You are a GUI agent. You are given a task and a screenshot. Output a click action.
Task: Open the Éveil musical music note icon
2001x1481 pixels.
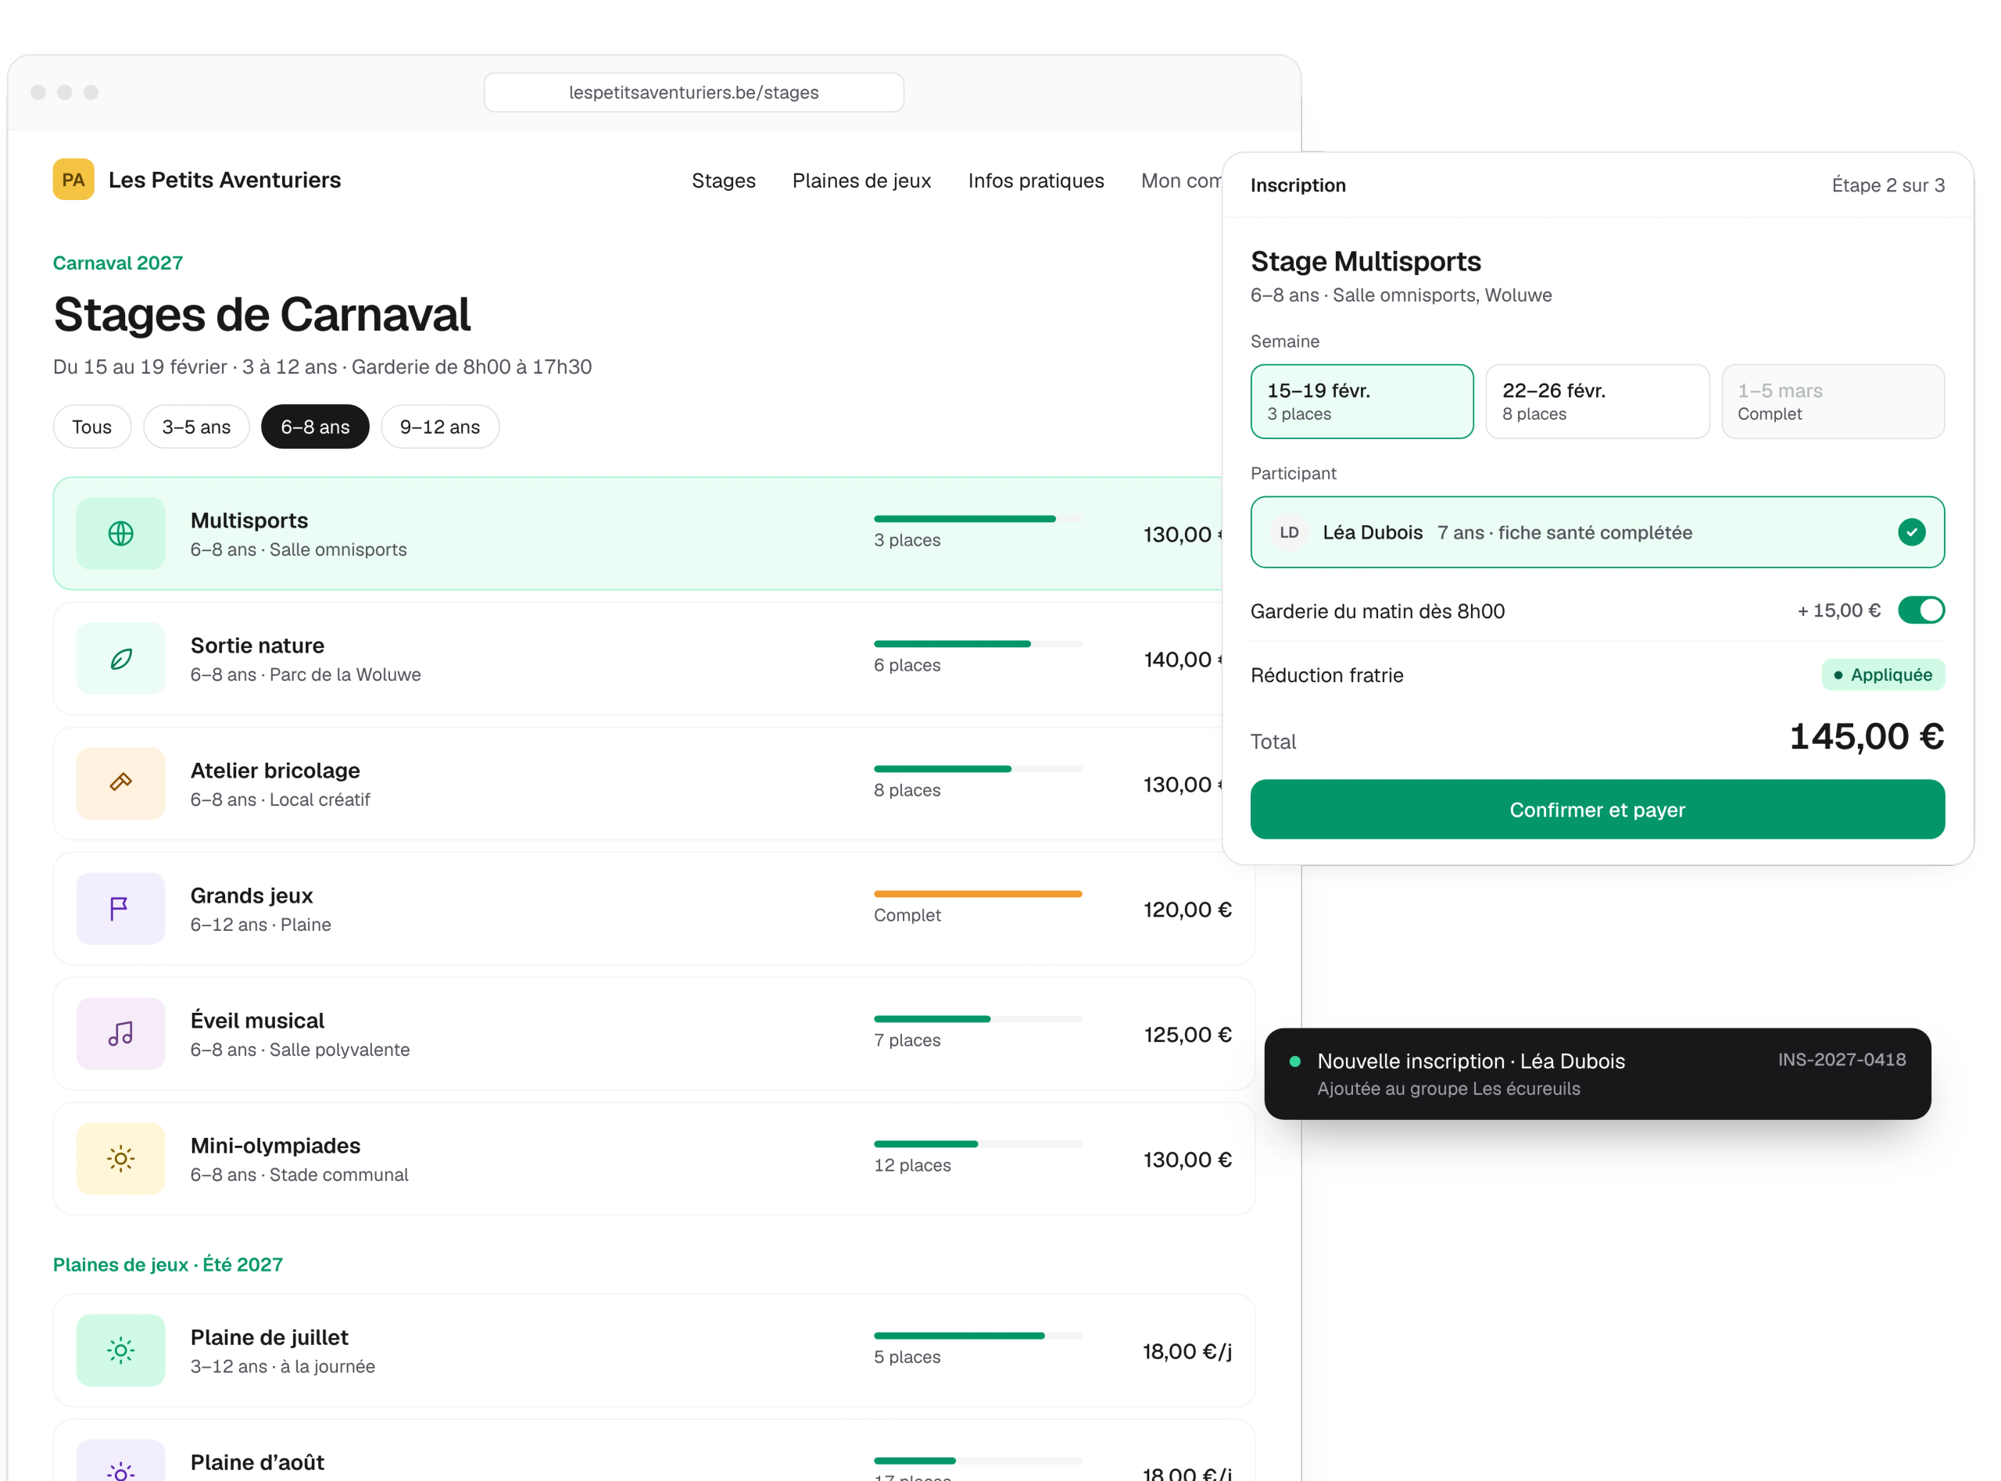(x=120, y=1034)
